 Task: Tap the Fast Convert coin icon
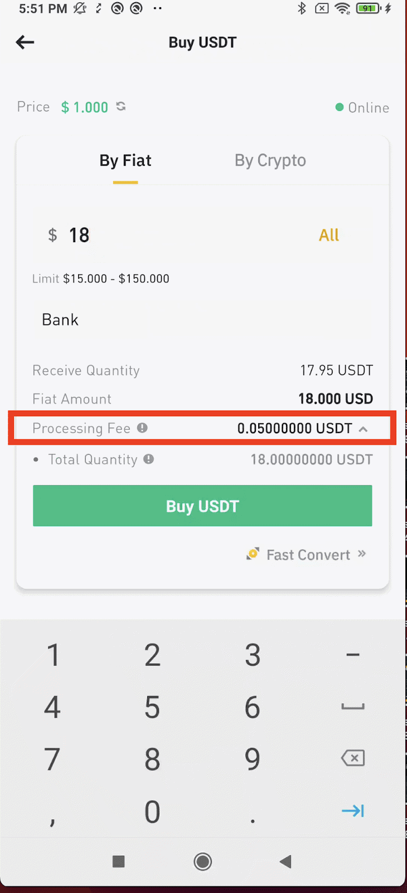pyautogui.click(x=253, y=554)
